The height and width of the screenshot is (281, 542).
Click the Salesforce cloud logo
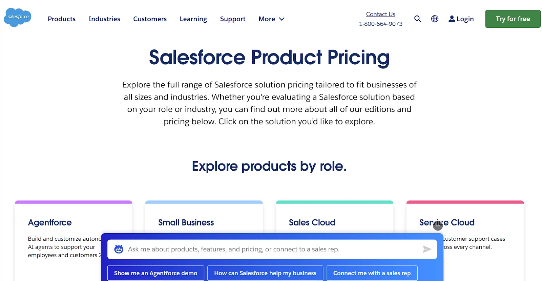[x=18, y=17]
